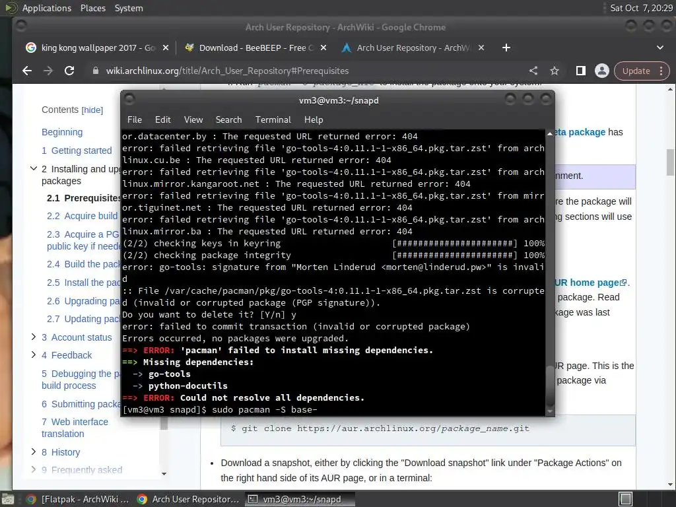Open the Applications menu
Viewport: 676px width, 507px height.
coord(47,8)
